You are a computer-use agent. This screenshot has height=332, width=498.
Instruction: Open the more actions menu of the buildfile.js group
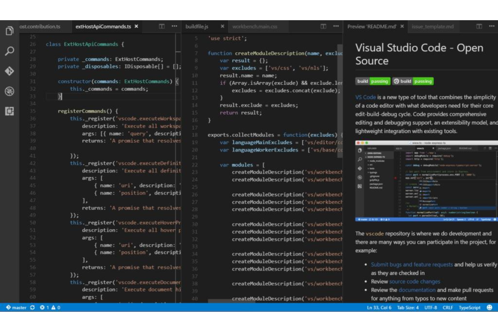point(335,26)
